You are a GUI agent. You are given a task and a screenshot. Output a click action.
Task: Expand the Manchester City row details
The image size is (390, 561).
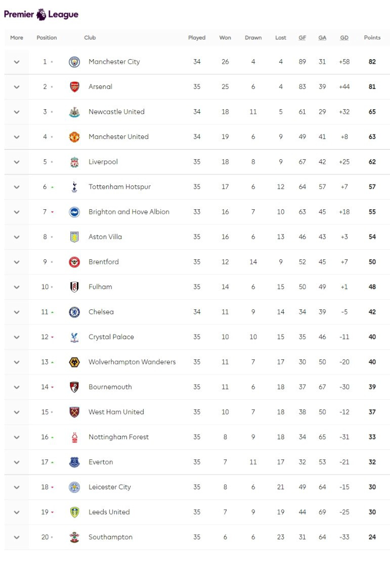(x=17, y=62)
